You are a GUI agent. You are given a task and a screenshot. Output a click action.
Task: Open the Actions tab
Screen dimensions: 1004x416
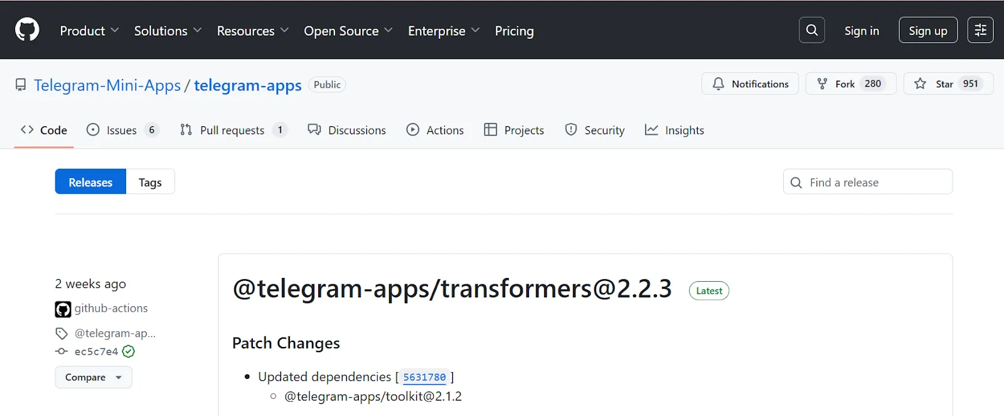tap(435, 130)
